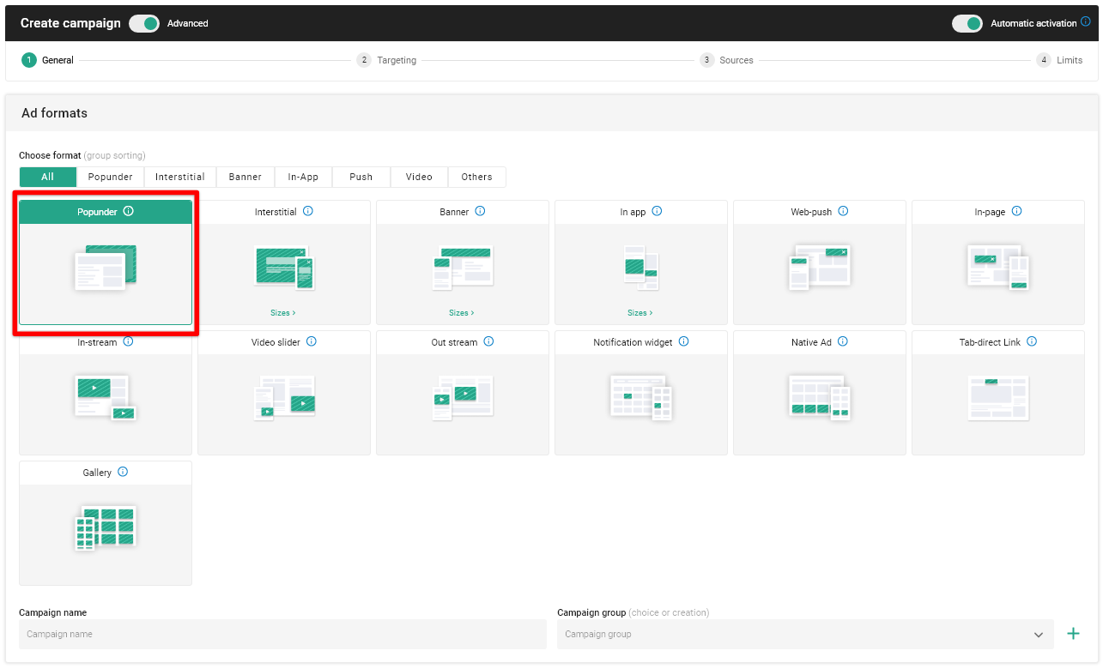Go to step 2 Targeting
This screenshot has width=1103, height=669.
(387, 61)
